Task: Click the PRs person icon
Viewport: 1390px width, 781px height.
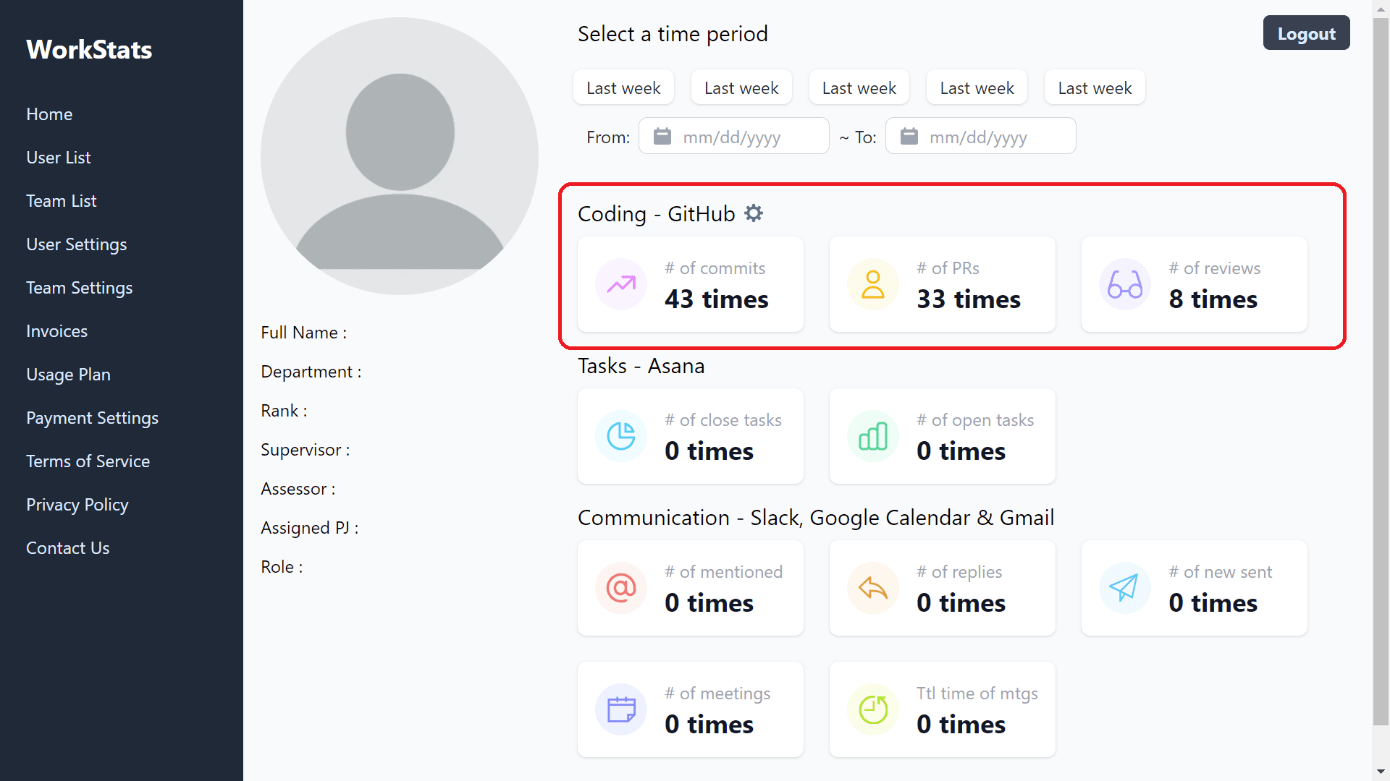Action: 873,284
